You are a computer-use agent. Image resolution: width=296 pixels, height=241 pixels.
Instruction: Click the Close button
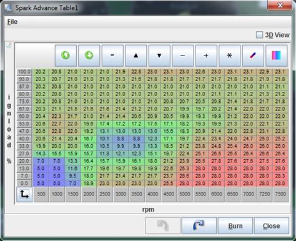(x=272, y=225)
